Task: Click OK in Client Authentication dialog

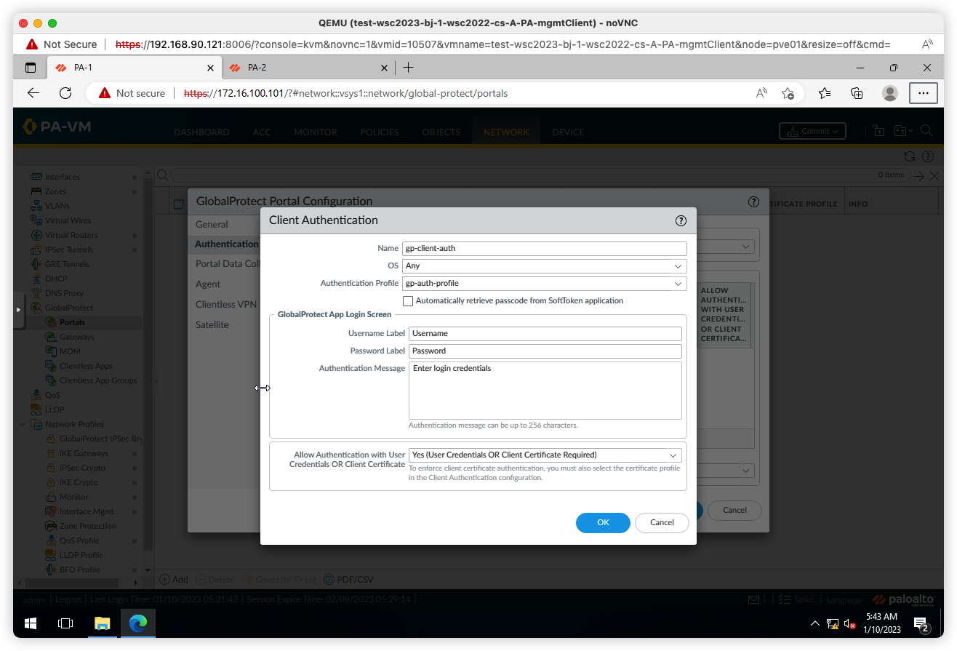Action: [x=603, y=522]
